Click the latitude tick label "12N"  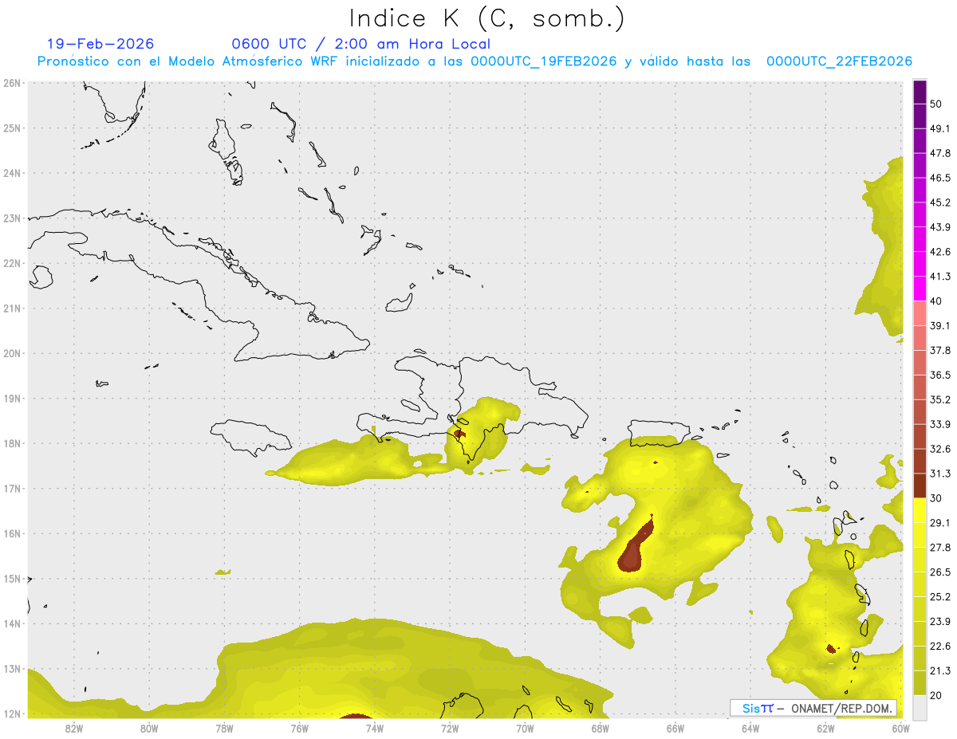point(12,713)
